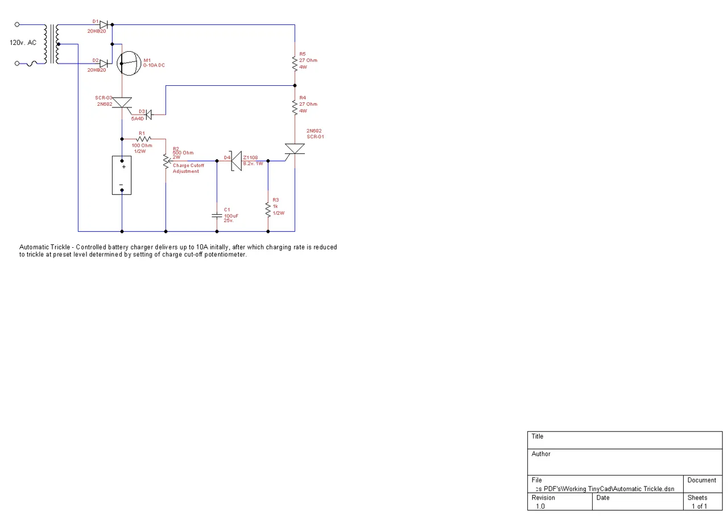Select the C1 capacitor symbol

(x=217, y=215)
